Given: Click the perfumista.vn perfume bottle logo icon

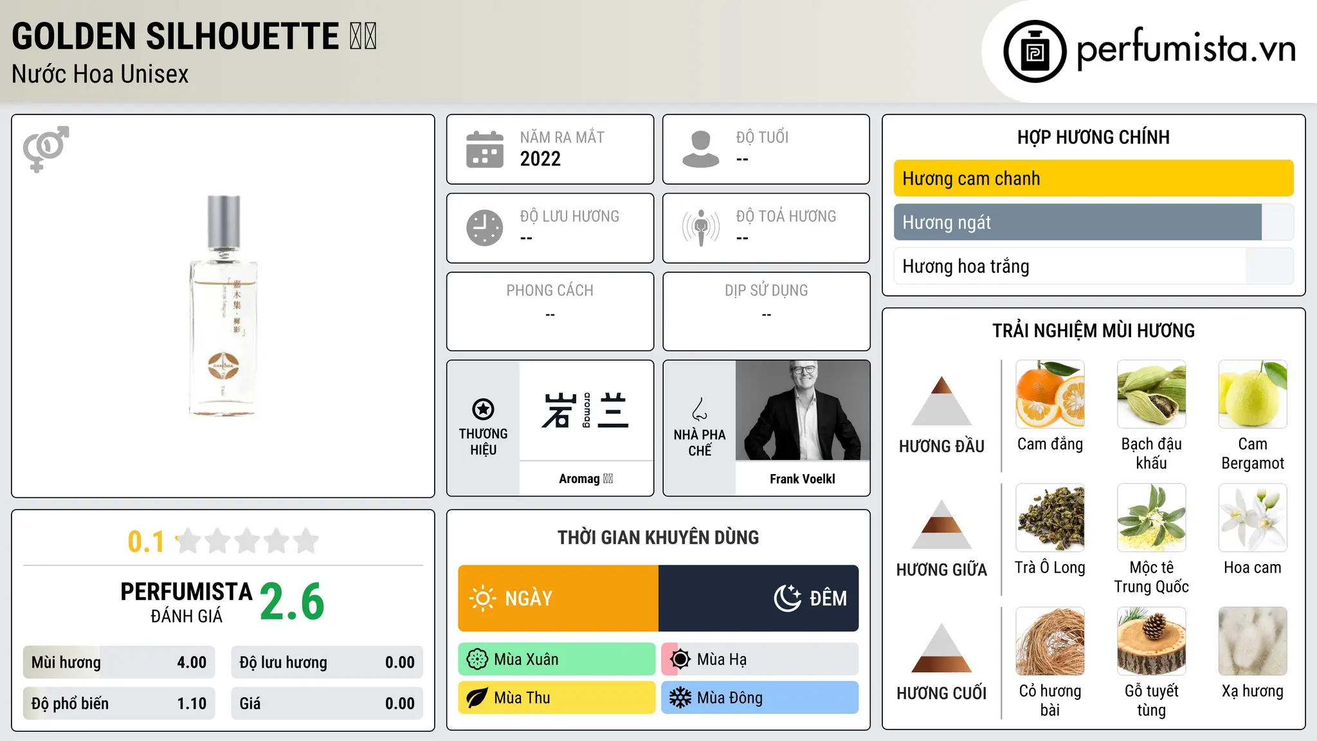Looking at the screenshot, I should click(x=1035, y=51).
